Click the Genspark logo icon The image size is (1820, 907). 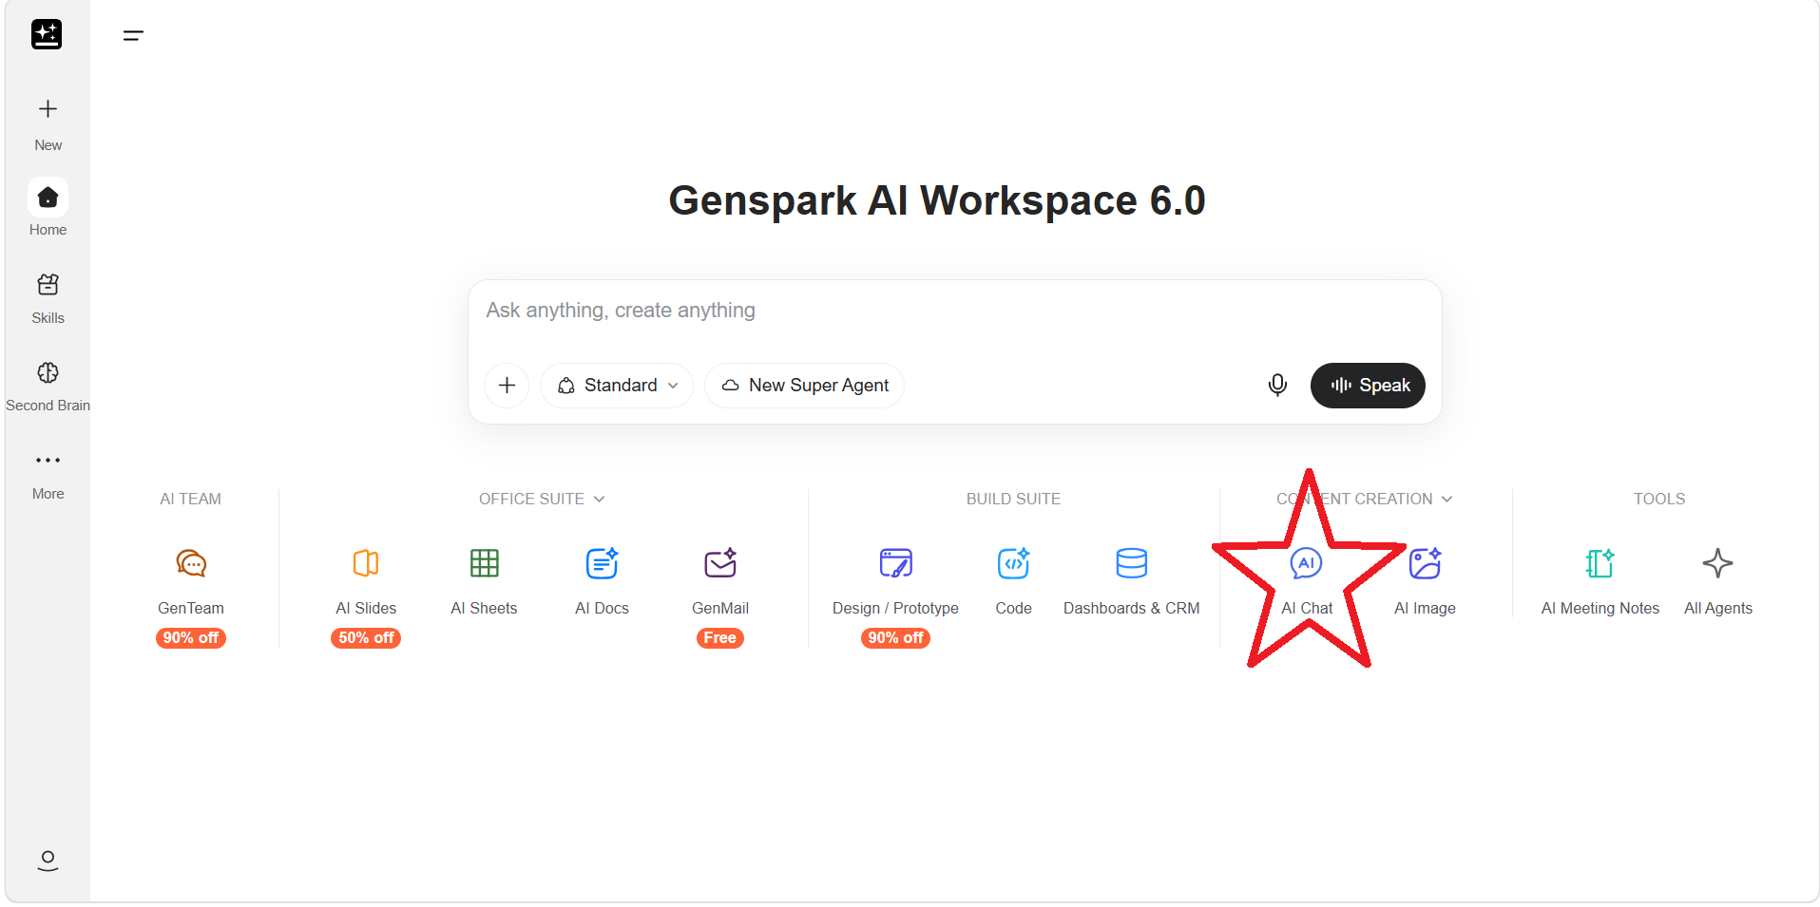tap(47, 34)
